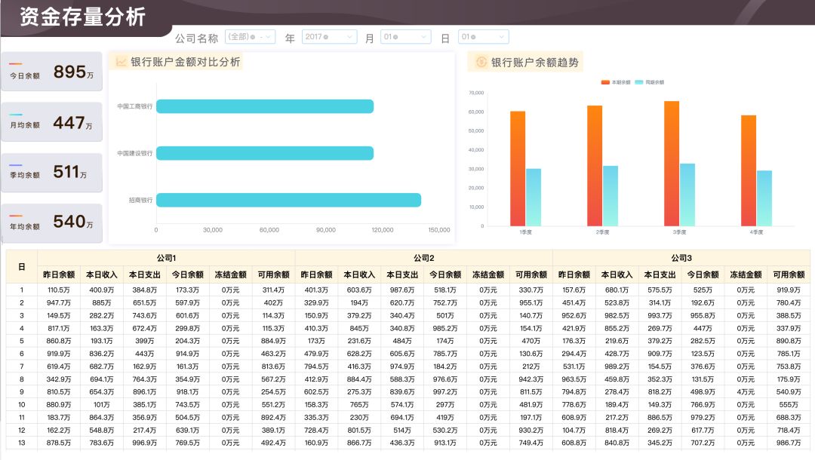Image resolution: width=815 pixels, height=460 pixels.
Task: Select the 月均余额 447万 card
Action: (x=51, y=122)
